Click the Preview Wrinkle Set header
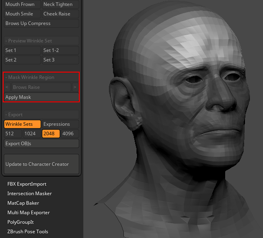Screen dimensions: 263x238 tap(41, 41)
